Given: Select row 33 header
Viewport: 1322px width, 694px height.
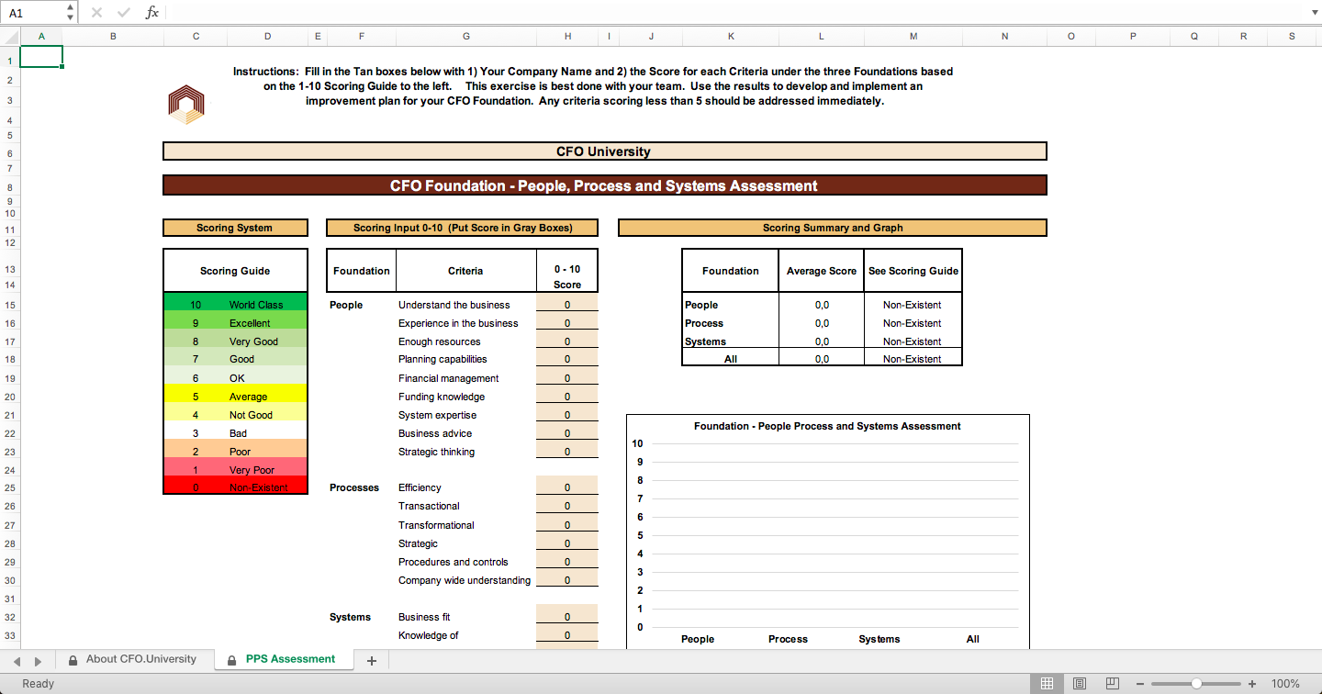Looking at the screenshot, I should (9, 635).
